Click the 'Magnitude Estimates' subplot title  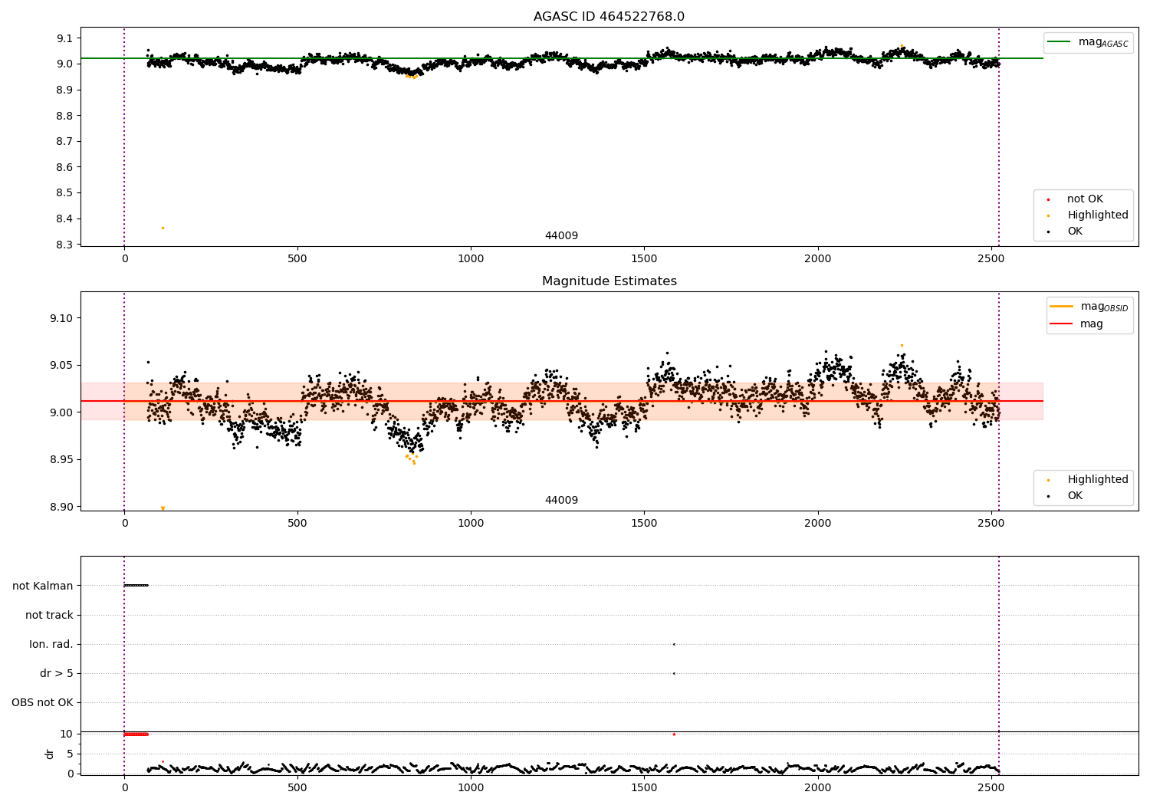point(609,281)
